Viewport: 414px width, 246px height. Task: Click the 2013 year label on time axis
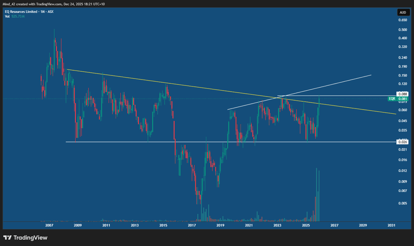tap(135, 225)
